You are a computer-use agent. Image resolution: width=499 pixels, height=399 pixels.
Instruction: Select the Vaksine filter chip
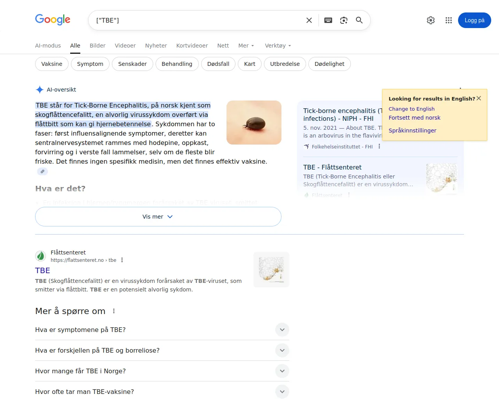point(52,64)
